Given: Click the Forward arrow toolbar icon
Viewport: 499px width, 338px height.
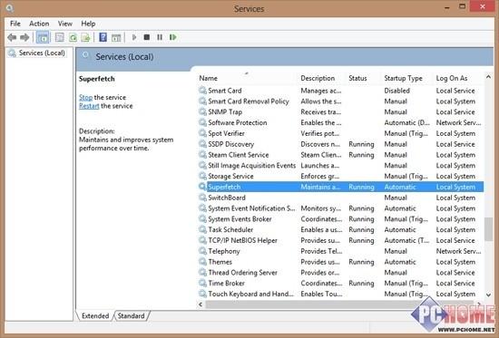Looking at the screenshot, I should click(24, 37).
